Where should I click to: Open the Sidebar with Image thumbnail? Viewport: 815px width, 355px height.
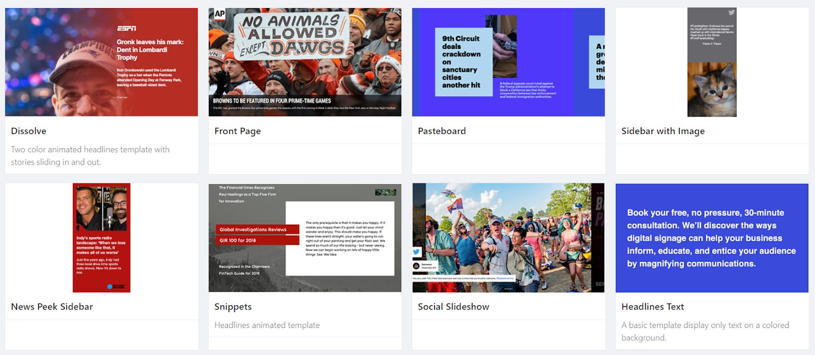[712, 62]
